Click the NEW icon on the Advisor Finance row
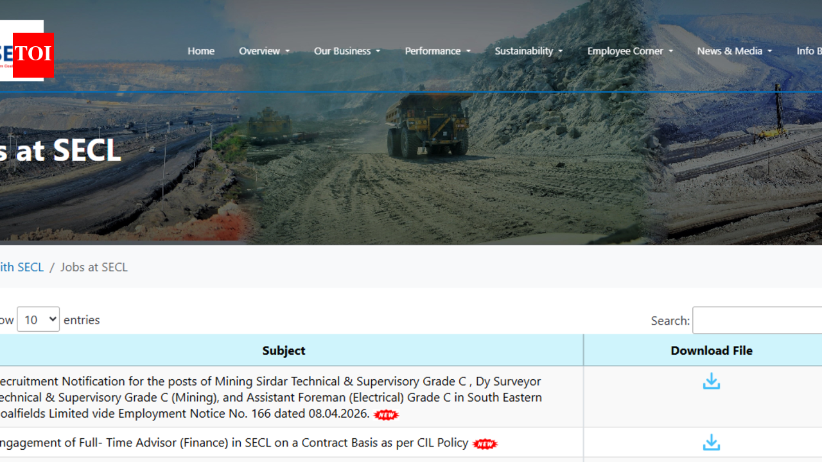The image size is (822, 462). [x=485, y=443]
